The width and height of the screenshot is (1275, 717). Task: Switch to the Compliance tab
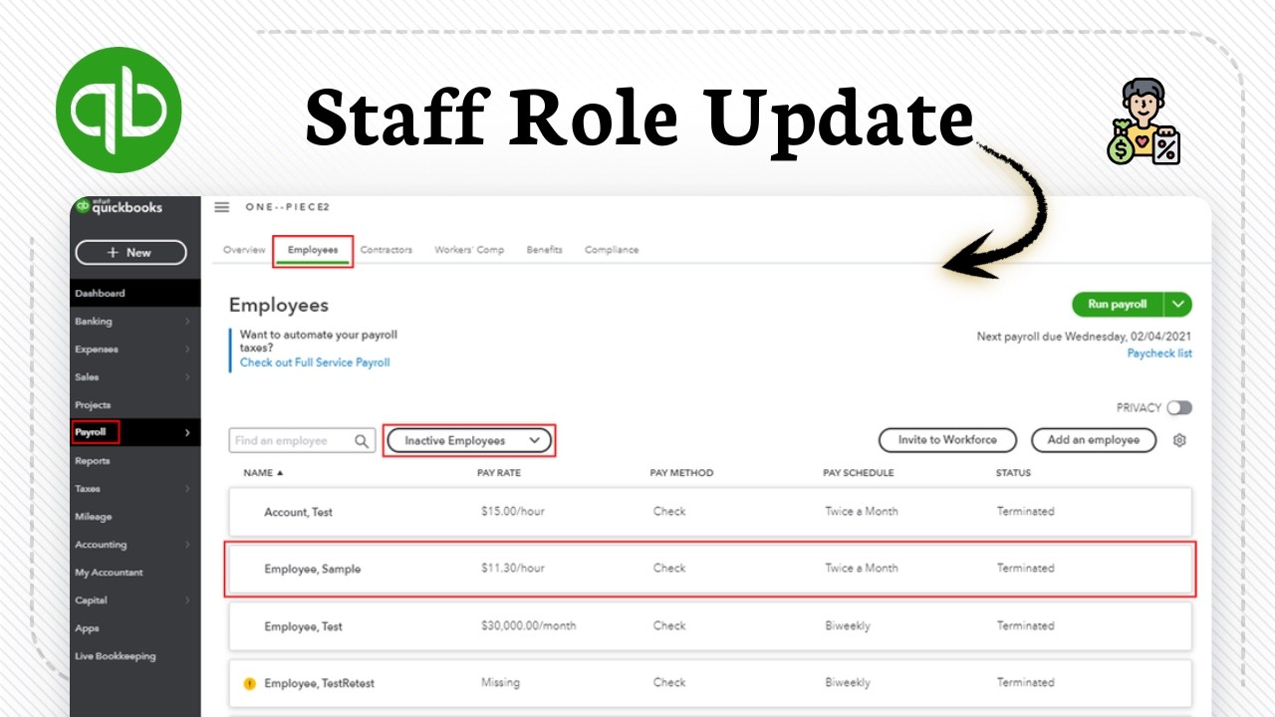coord(612,250)
